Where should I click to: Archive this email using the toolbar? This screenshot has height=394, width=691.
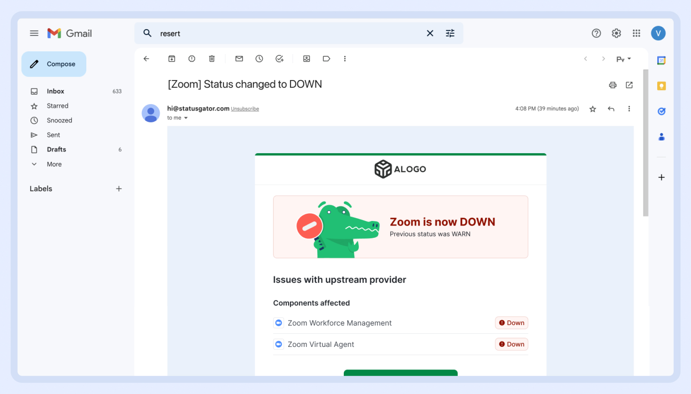[172, 59]
